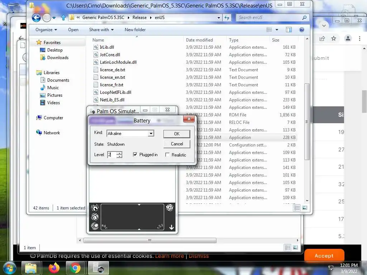Click Cancel in Battery dialog
The width and height of the screenshot is (367, 275).
(x=177, y=144)
